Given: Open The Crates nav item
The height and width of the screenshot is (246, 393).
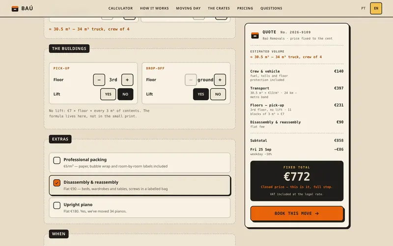Looking at the screenshot, I should tap(219, 8).
